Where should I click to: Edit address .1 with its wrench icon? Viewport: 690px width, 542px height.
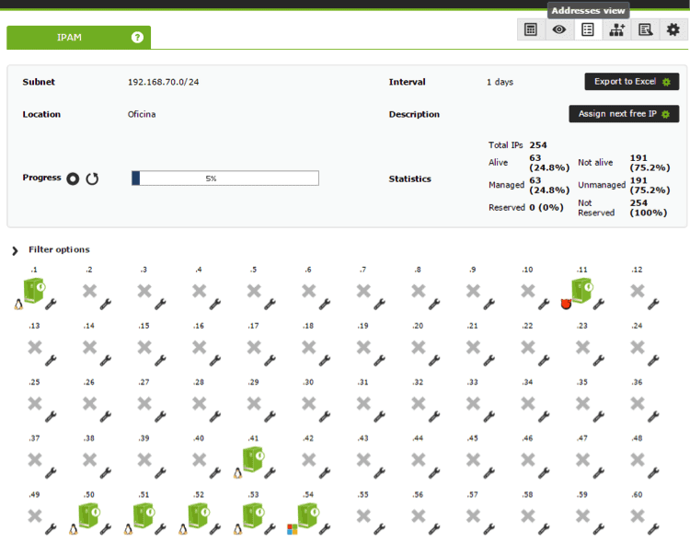pyautogui.click(x=51, y=304)
